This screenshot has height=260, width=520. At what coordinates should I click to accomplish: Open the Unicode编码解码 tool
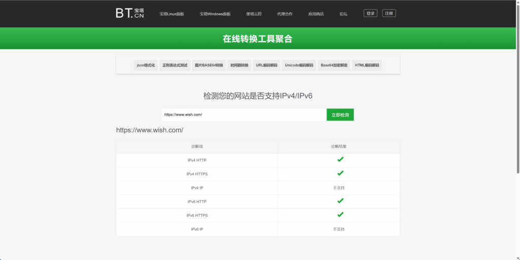click(299, 65)
